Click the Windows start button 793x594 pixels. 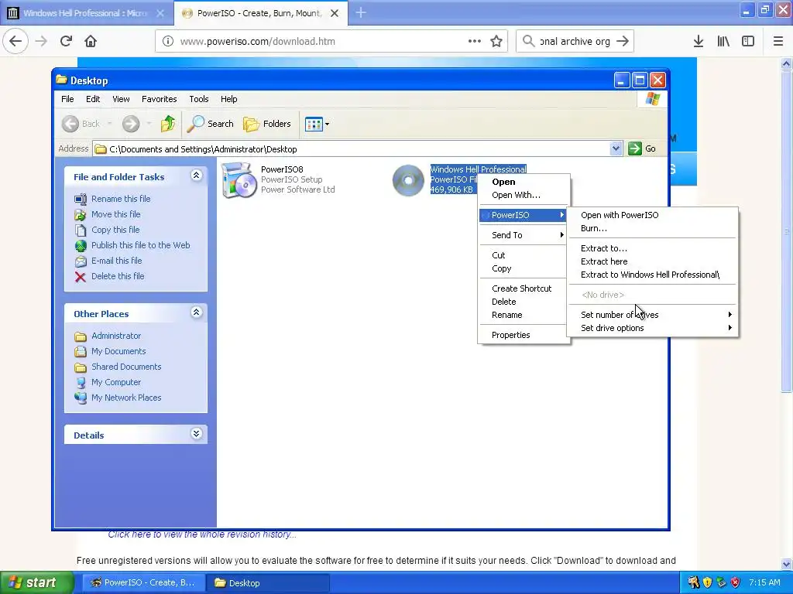pyautogui.click(x=36, y=582)
